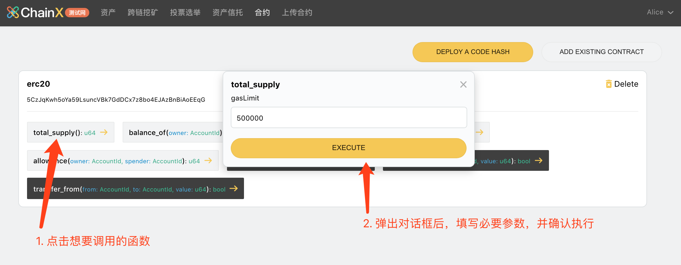The height and width of the screenshot is (265, 681).
Task: Open the 跨链挖矿 menu
Action: click(x=143, y=13)
